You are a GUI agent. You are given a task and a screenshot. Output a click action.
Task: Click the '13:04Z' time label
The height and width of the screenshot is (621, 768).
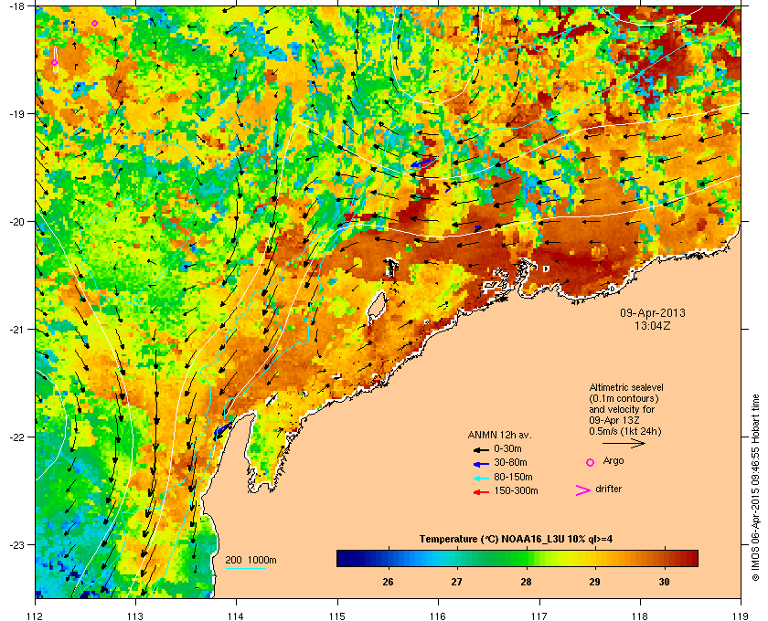point(653,325)
